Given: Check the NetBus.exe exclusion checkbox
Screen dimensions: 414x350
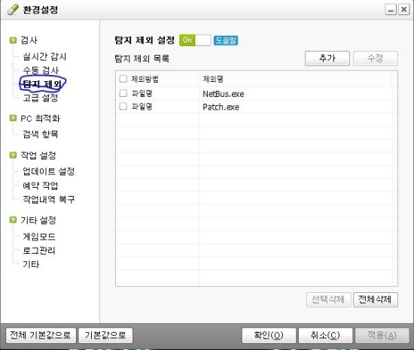Looking at the screenshot, I should click(123, 93).
